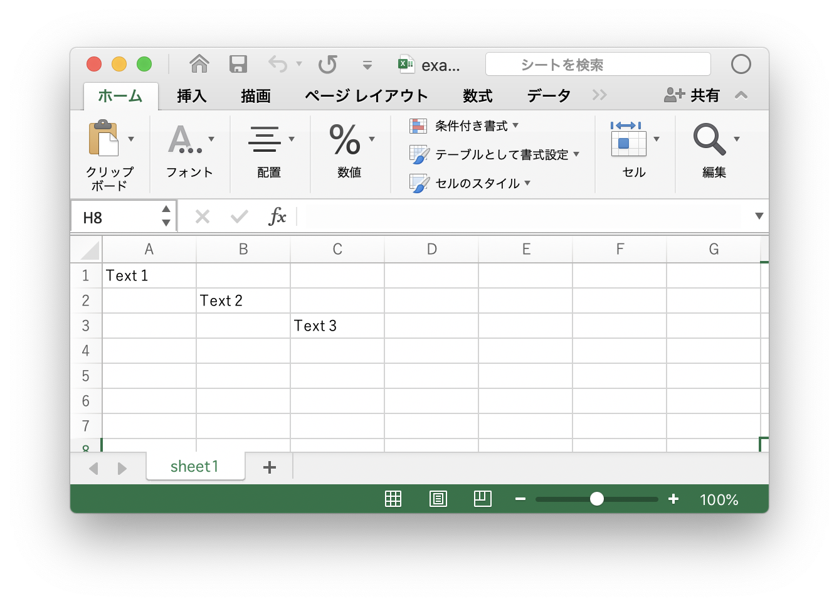Switch to page layout view
The width and height of the screenshot is (839, 606).
pos(438,499)
